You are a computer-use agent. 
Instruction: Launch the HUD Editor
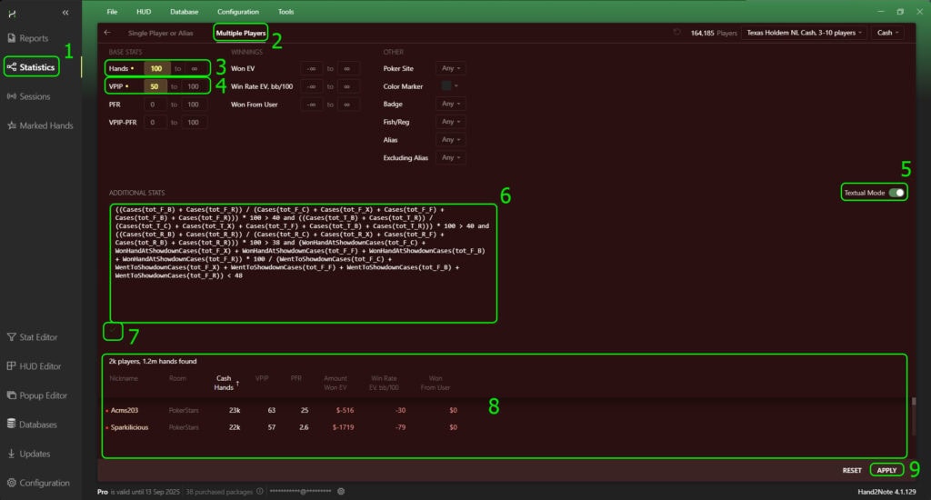tap(39, 366)
